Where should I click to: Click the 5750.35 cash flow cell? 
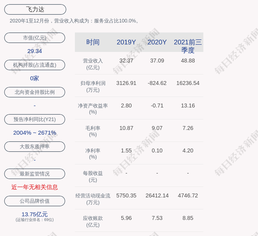pos(127,195)
